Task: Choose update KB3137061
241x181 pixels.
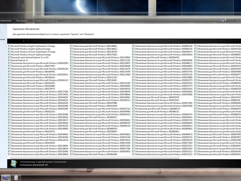Action: pos(94,55)
